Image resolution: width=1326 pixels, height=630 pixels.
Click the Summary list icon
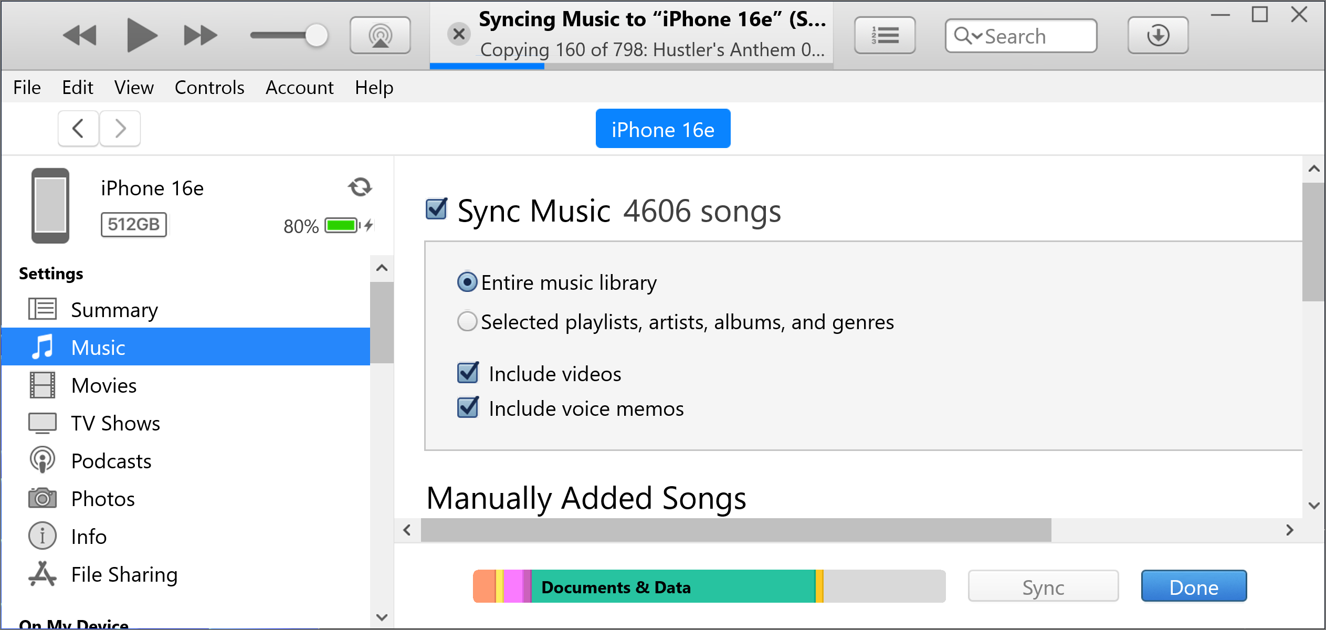[43, 309]
